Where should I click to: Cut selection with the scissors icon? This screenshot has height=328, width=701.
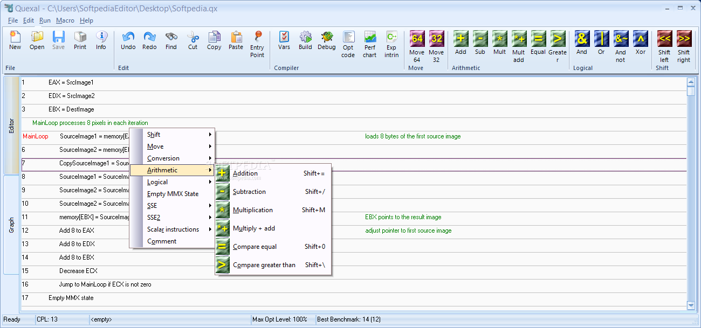pos(193,40)
